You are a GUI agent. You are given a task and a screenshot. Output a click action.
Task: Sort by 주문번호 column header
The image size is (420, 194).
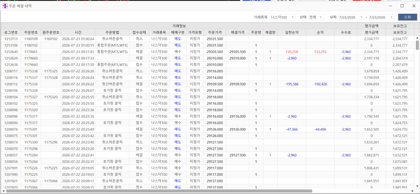pos(31,32)
